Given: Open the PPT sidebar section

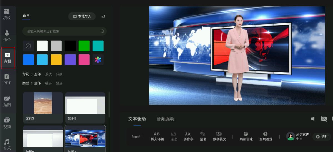Looking at the screenshot, I should pyautogui.click(x=7, y=79).
